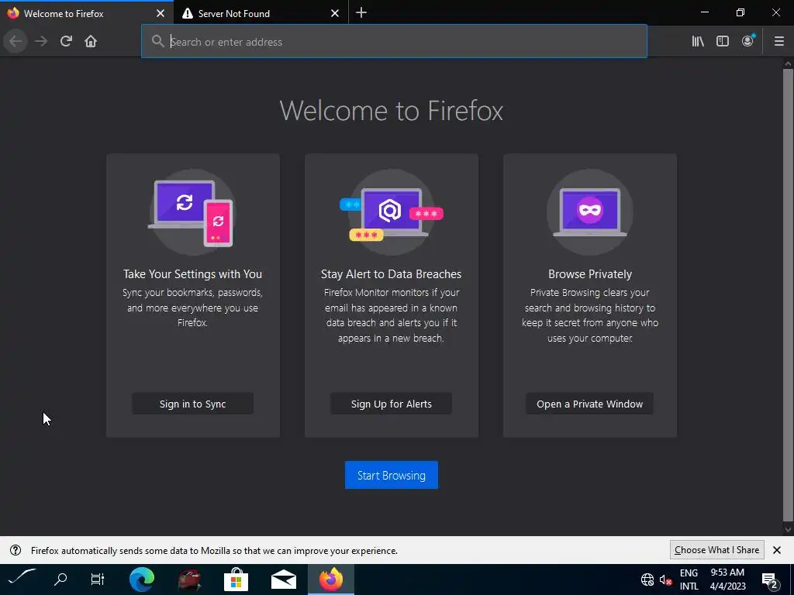Screen dimensions: 794x595
Task: Open the Start menu on taskbar
Action: pyautogui.click(x=22, y=578)
